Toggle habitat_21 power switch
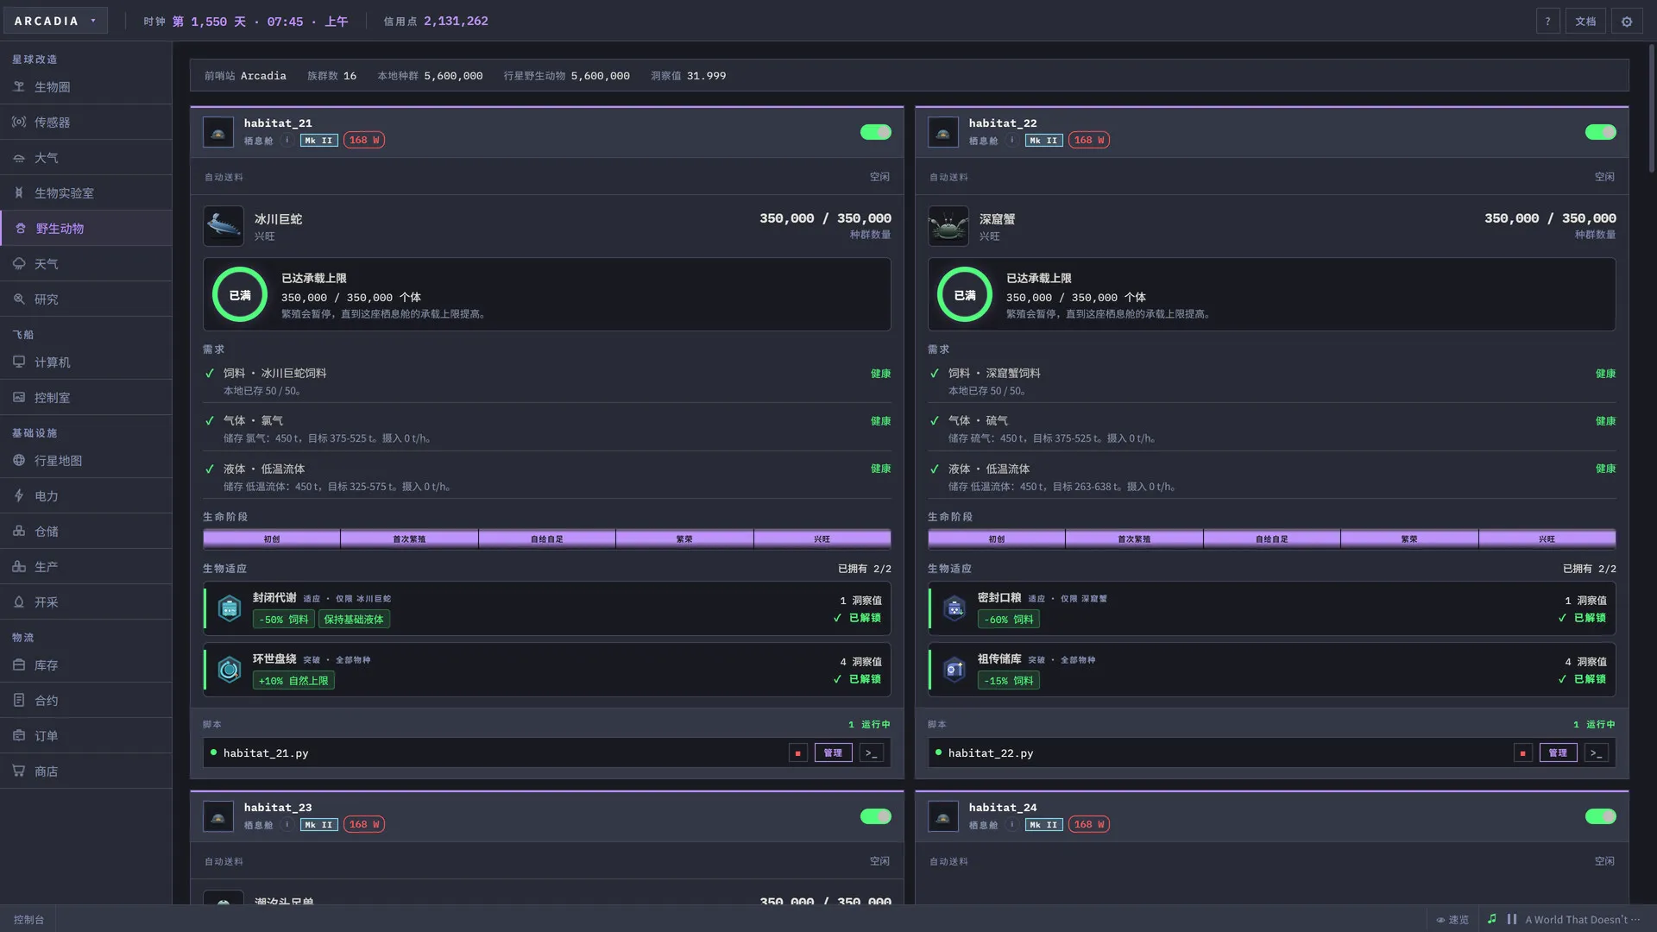1657x932 pixels. 875,132
